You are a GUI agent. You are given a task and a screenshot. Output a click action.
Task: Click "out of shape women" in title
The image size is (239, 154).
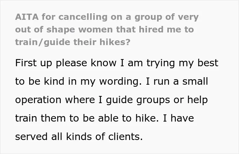pyautogui.click(x=64, y=29)
